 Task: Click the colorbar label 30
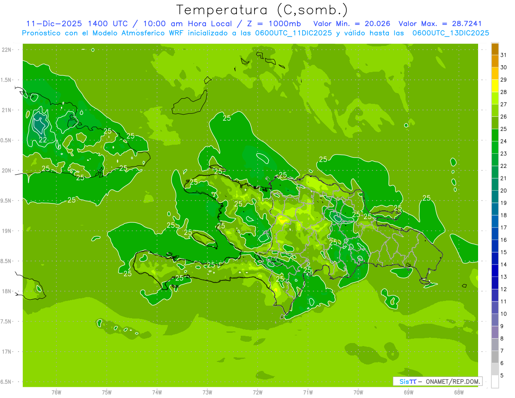pos(504,67)
